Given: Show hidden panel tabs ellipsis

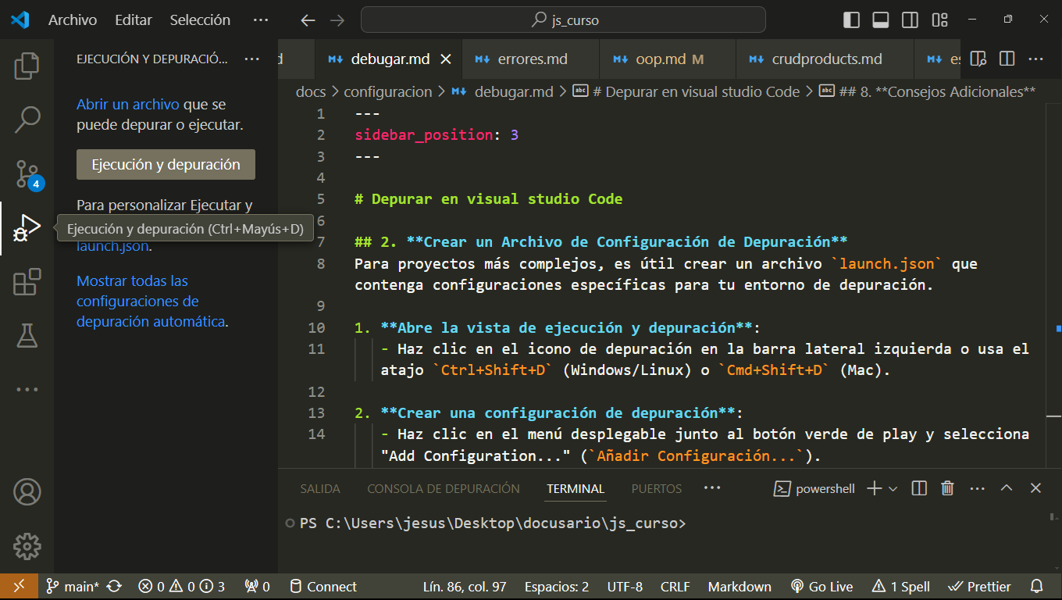Looking at the screenshot, I should click(x=711, y=487).
